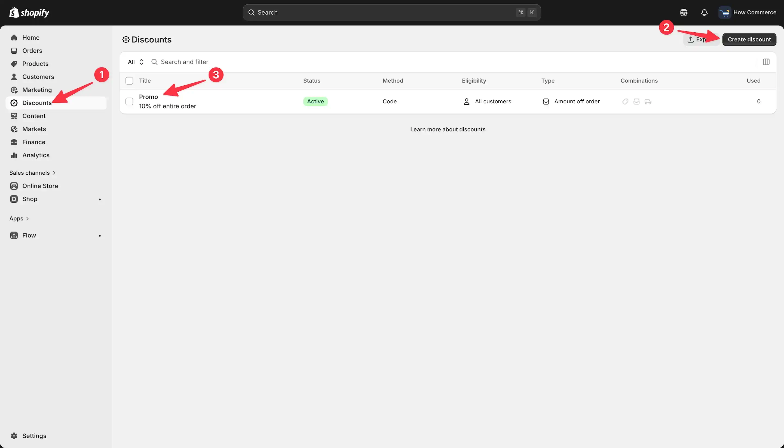Expand the Apps section
Screen dimensions: 784x448
tap(19, 218)
